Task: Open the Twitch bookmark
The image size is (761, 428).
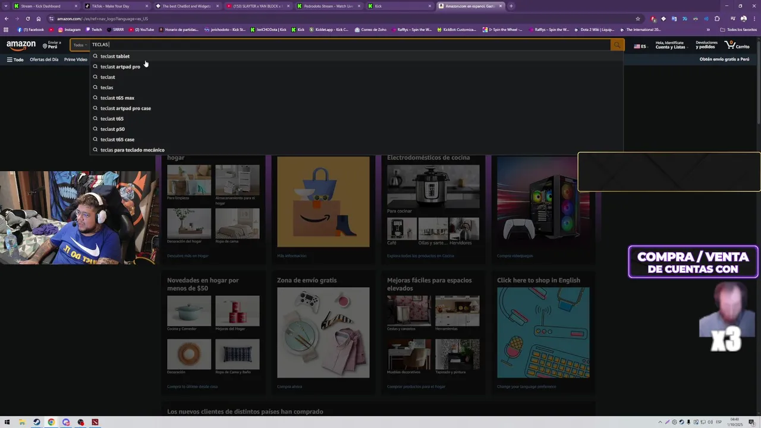Action: [x=93, y=29]
